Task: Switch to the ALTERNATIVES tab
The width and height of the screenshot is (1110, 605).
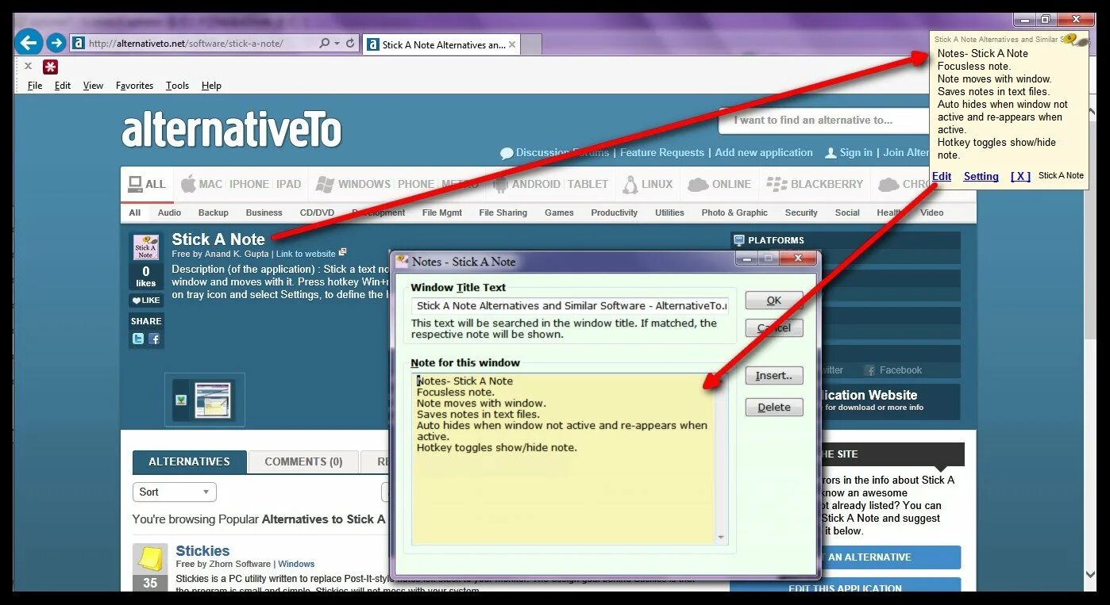Action: (x=189, y=461)
